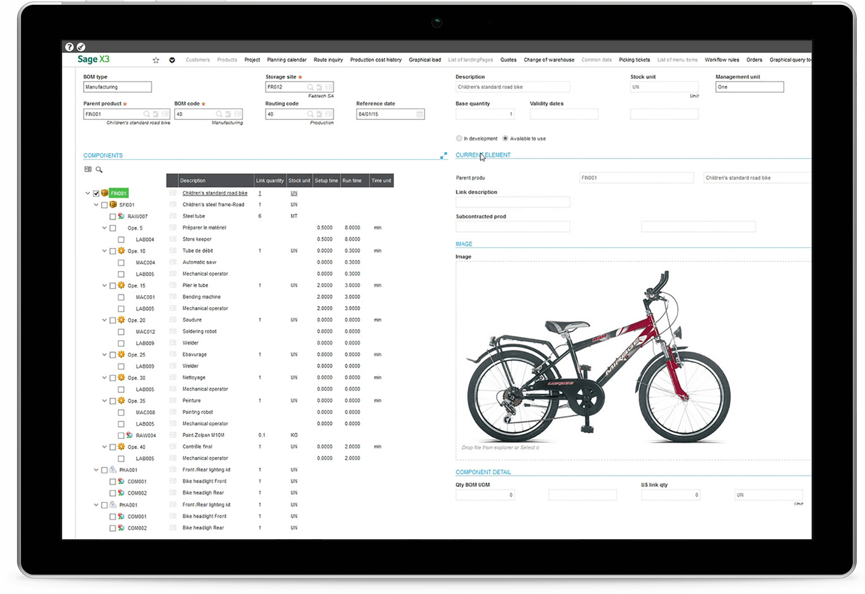Image resolution: width=865 pixels, height=594 pixels.
Task: Open the Management unit dropdown
Action: [749, 87]
